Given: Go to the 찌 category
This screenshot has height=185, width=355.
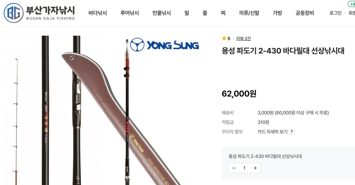Looking at the screenshot, I should point(223,13).
